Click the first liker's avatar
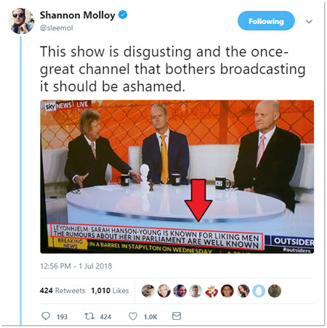 (x=148, y=291)
